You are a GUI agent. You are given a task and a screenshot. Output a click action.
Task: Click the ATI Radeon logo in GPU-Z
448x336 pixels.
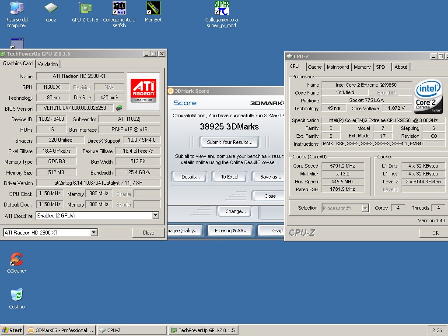[x=143, y=91]
